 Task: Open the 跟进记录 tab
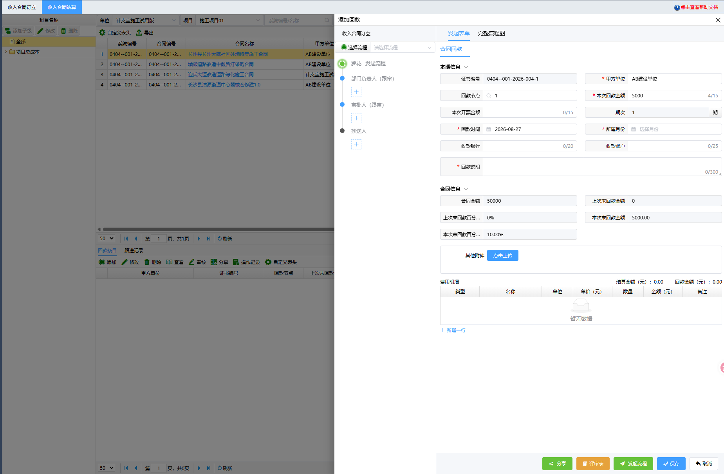coord(134,251)
